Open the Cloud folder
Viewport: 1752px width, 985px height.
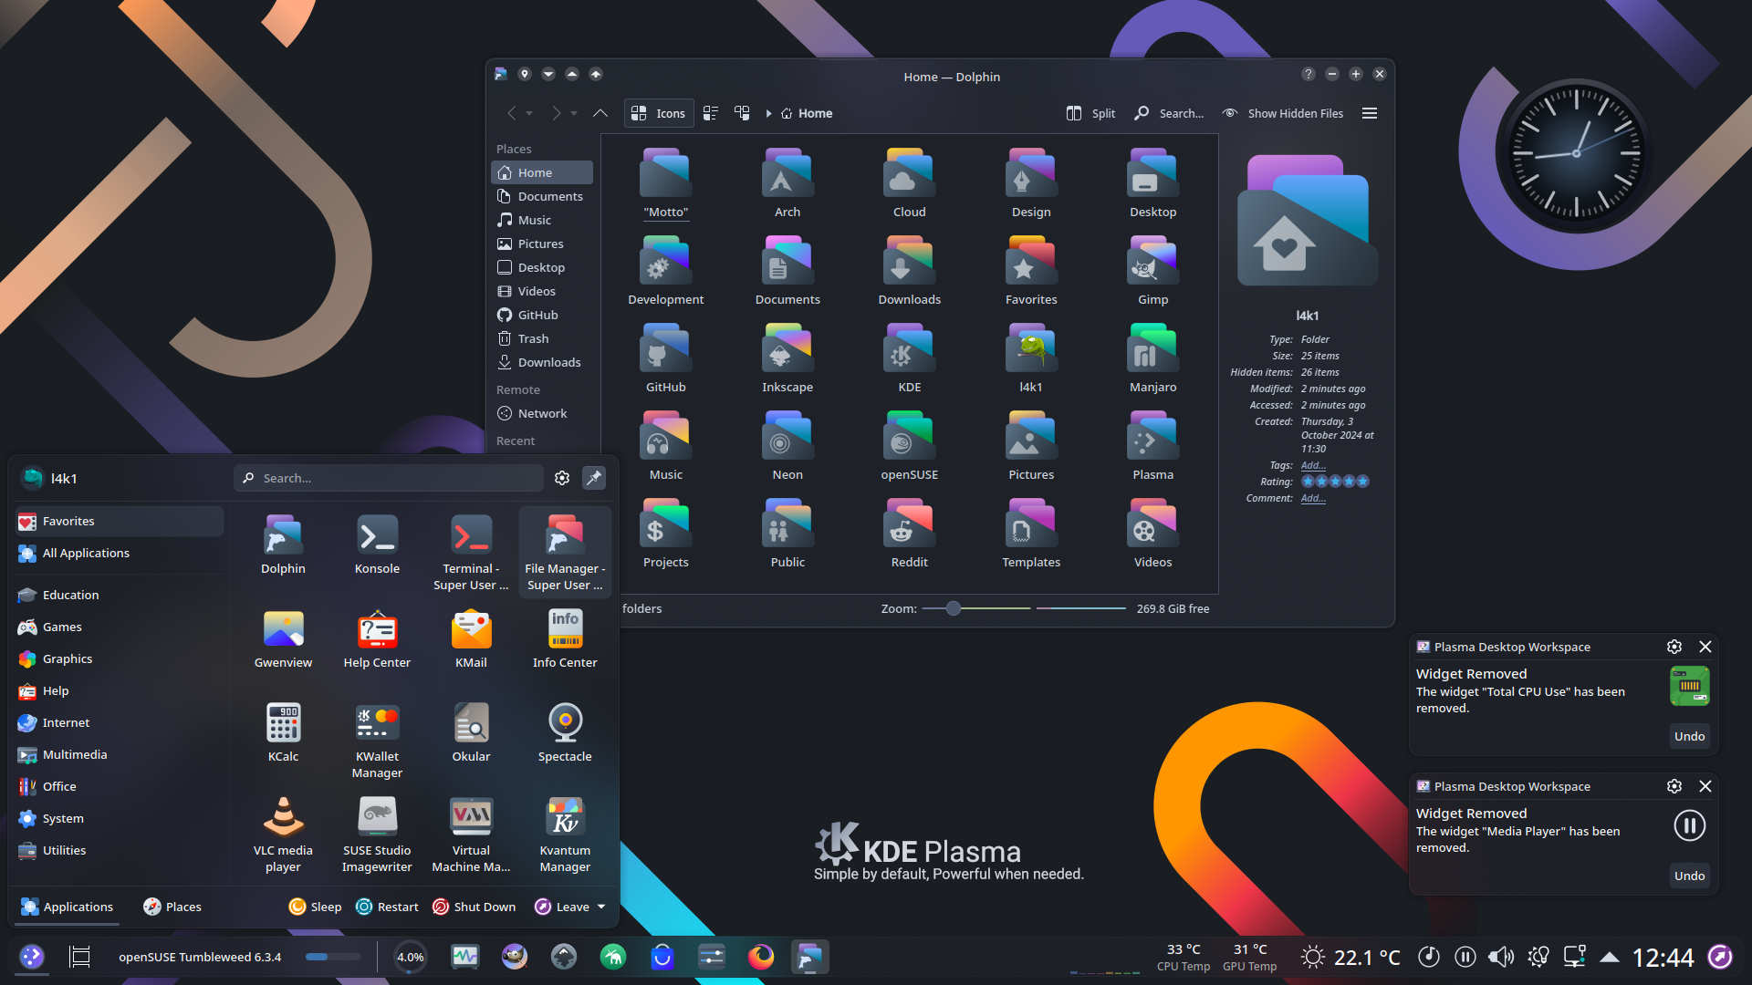coord(909,183)
